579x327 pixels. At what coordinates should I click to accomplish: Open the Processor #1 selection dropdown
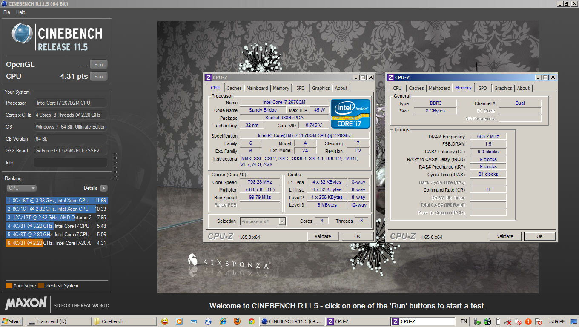263,221
